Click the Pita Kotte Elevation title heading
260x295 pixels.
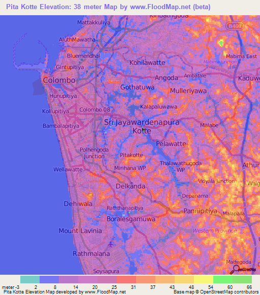[108, 7]
